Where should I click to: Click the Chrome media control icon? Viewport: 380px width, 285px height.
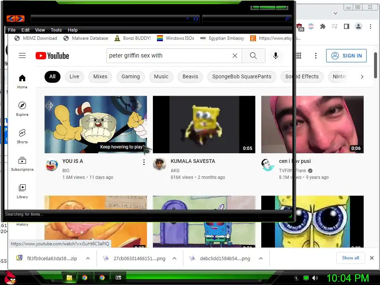click(x=334, y=26)
